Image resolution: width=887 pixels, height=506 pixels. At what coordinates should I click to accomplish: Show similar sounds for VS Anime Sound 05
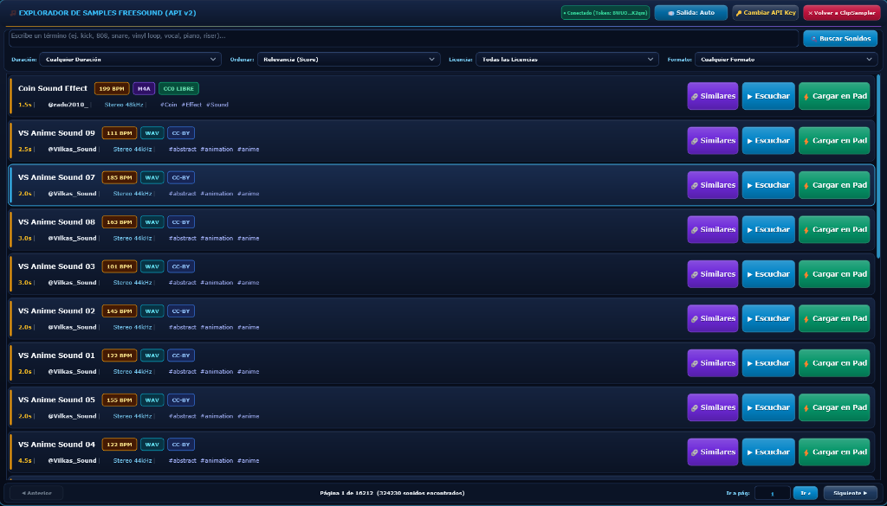(x=712, y=407)
